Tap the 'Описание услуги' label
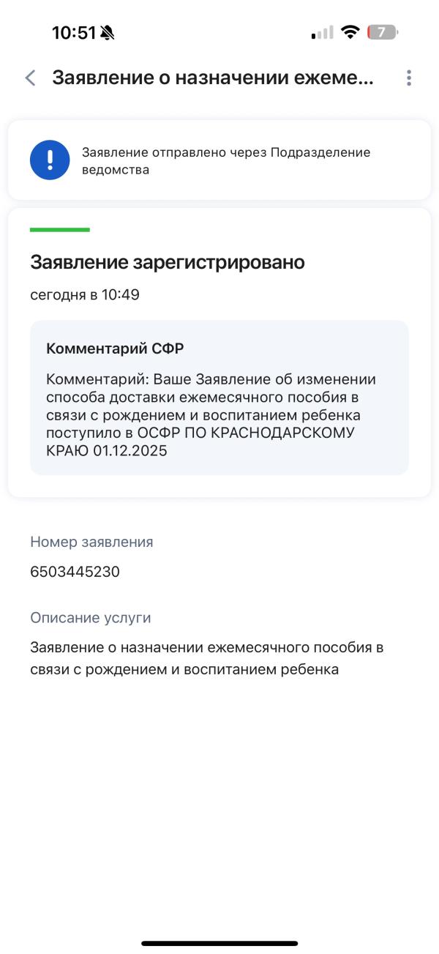Viewport: 439px width, 954px height. (x=91, y=617)
